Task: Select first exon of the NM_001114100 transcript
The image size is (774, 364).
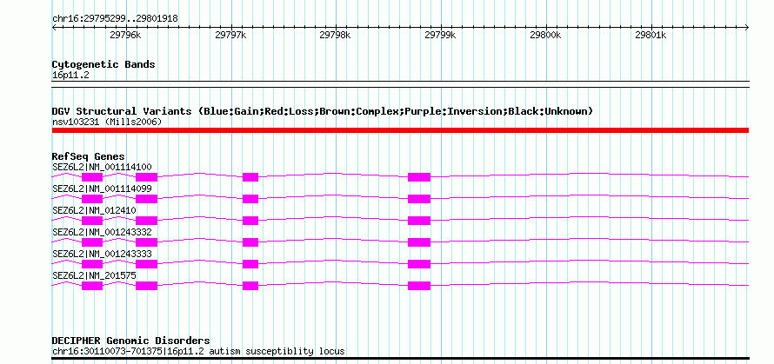Action: pyautogui.click(x=92, y=177)
